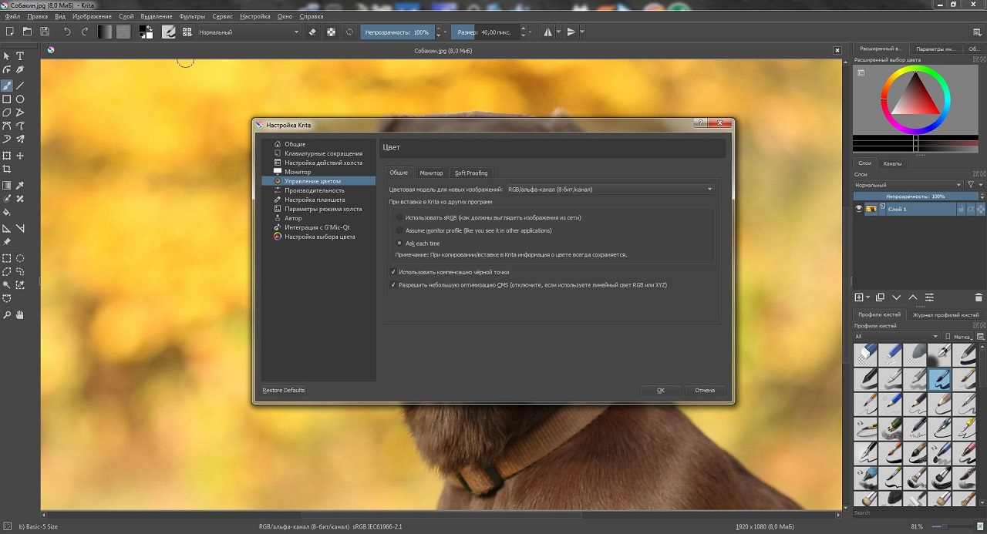
Task: Delete layer using the trash icon
Action: tap(979, 297)
